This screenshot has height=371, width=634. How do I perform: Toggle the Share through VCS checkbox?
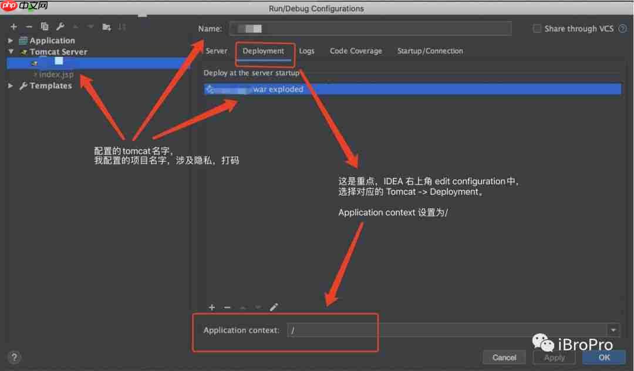coord(536,28)
